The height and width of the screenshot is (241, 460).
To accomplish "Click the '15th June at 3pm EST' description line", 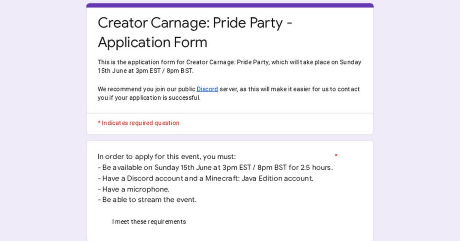I will (145, 71).
